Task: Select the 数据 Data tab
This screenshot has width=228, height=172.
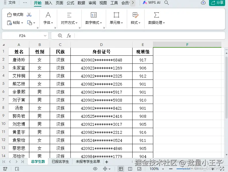Action: coord(81,3)
